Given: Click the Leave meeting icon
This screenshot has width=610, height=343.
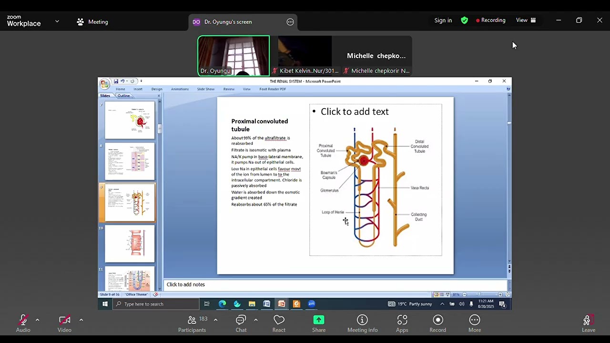Looking at the screenshot, I should coord(588,320).
